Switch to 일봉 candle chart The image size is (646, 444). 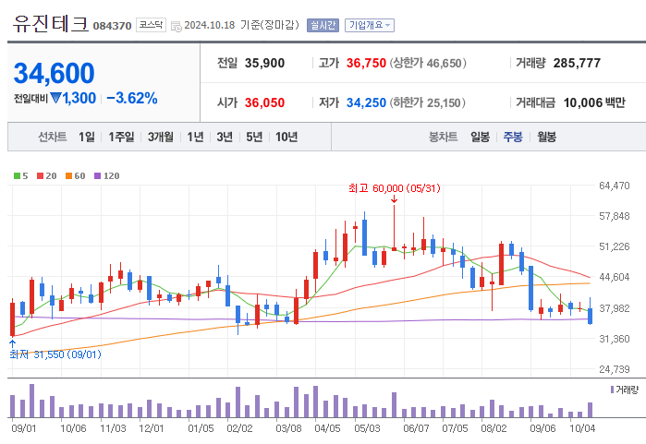(480, 137)
